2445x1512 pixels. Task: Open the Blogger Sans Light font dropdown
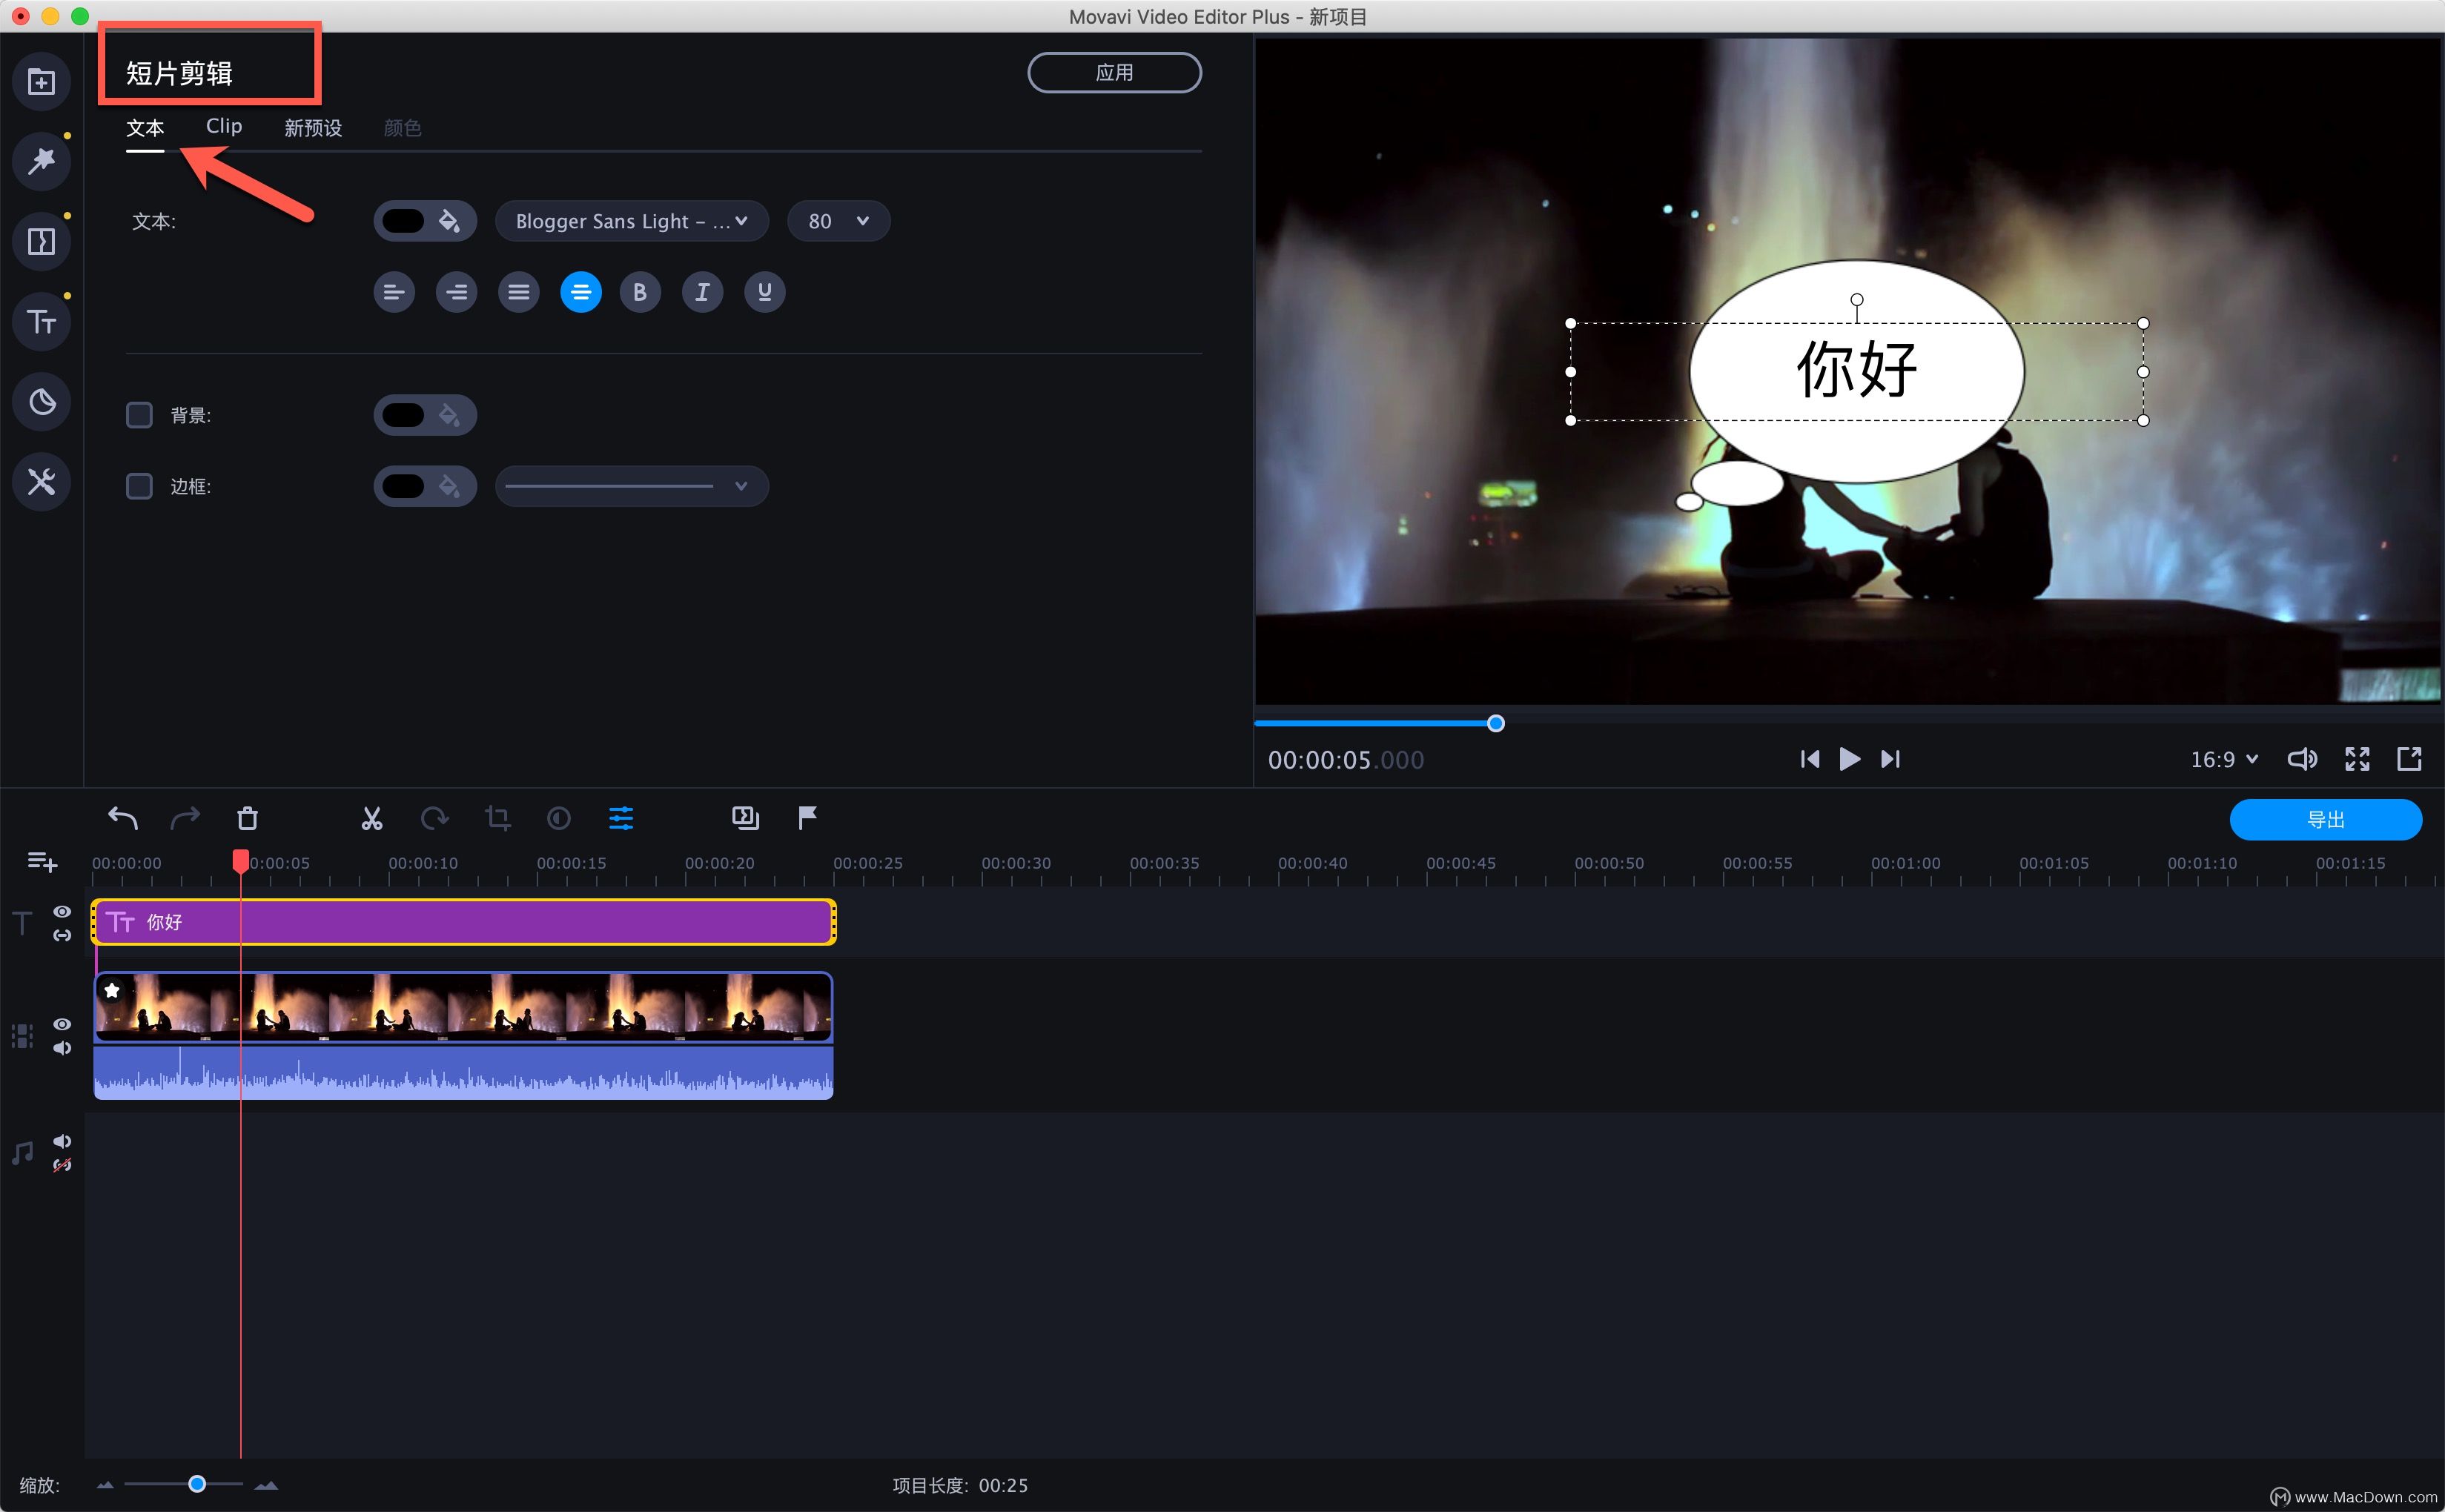632,221
